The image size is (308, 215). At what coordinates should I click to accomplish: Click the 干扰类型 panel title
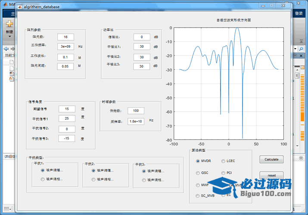pos(36,157)
